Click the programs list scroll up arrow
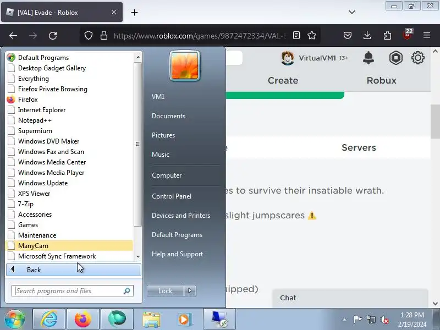This screenshot has height=330, width=440. [x=138, y=57]
